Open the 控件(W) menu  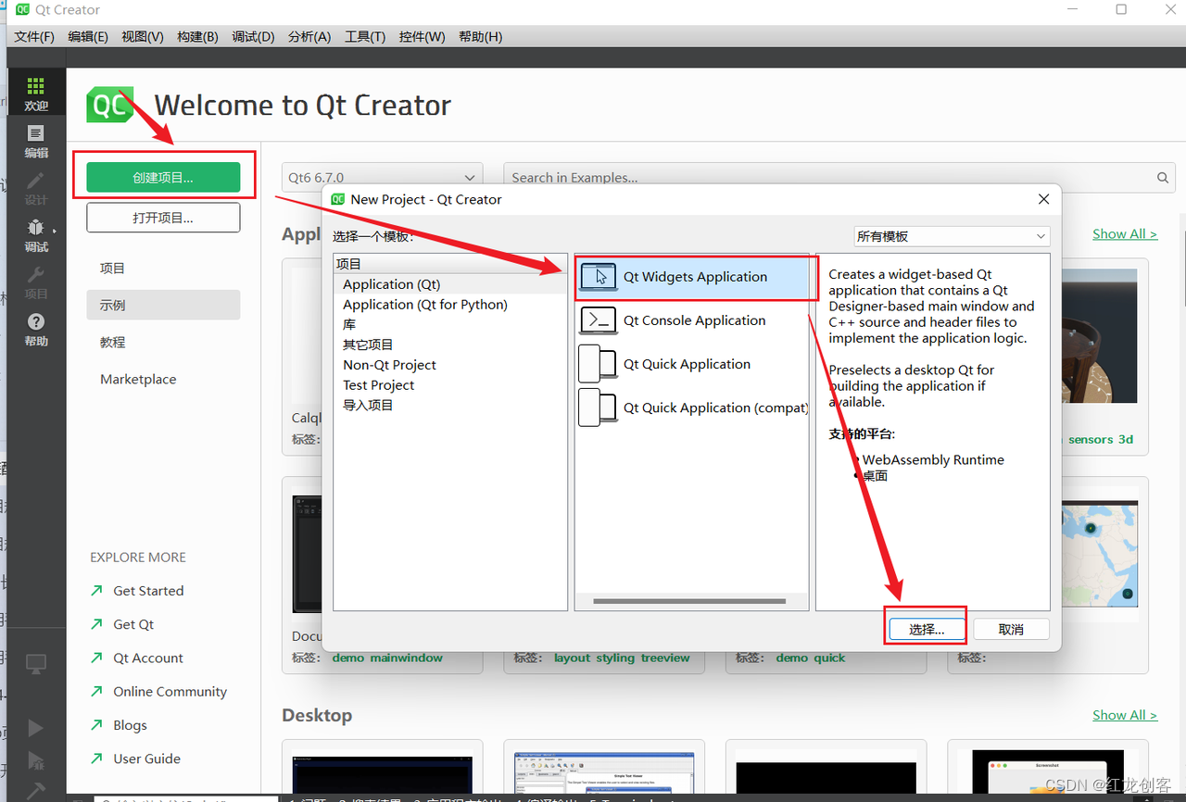click(423, 36)
